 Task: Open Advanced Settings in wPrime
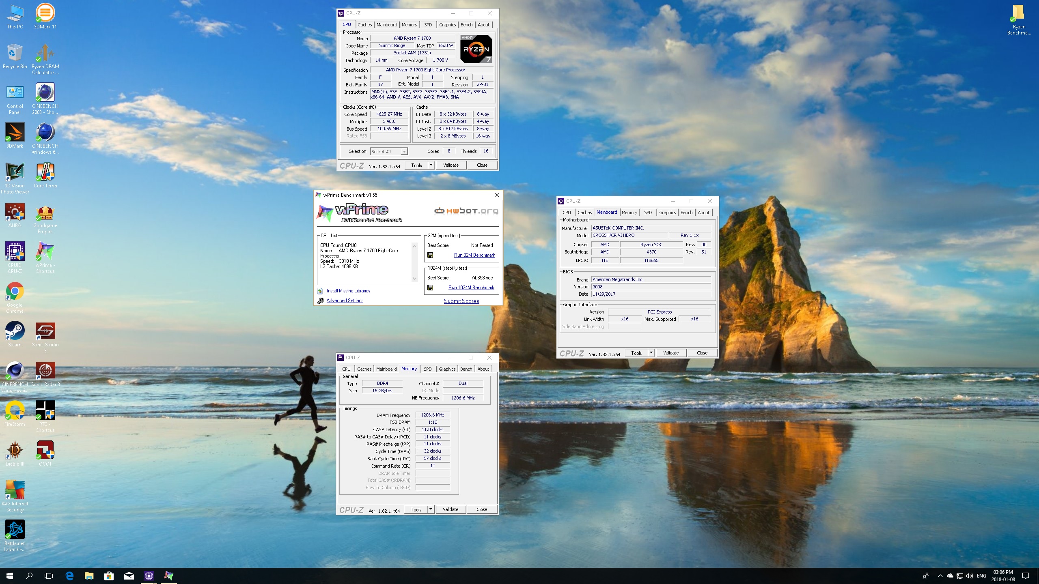tap(345, 301)
